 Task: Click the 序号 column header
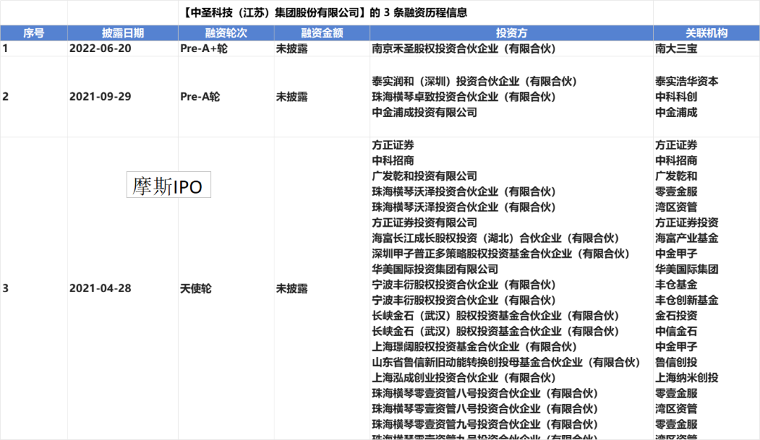34,33
